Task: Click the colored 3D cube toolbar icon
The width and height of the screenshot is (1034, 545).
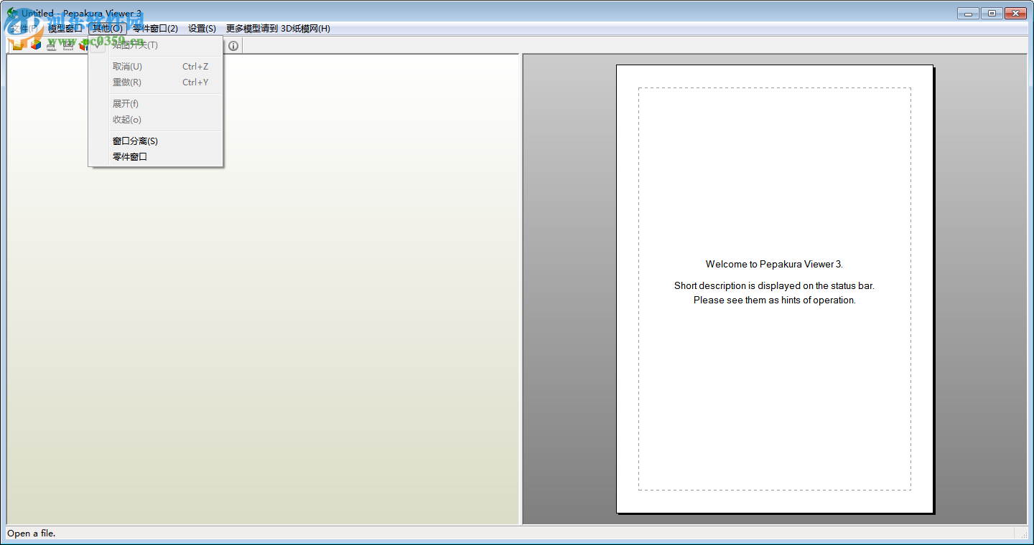Action: coord(35,45)
